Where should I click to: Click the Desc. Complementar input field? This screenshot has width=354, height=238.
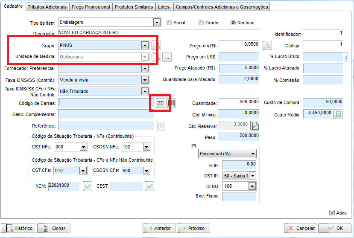point(106,114)
